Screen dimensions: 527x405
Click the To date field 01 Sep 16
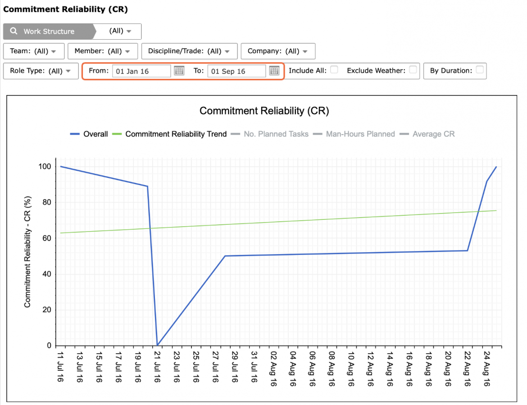tap(236, 71)
